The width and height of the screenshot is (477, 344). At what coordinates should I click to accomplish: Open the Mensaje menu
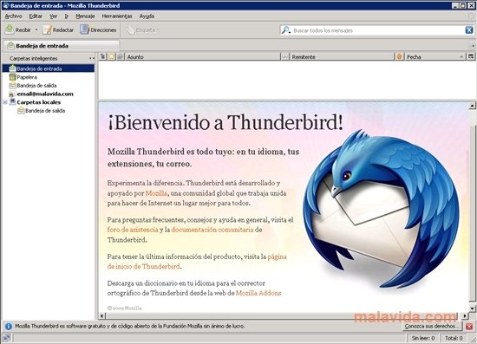(x=85, y=16)
